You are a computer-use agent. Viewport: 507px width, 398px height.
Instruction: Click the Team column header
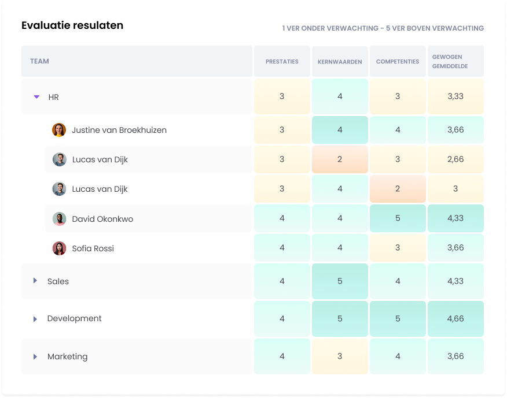[39, 61]
